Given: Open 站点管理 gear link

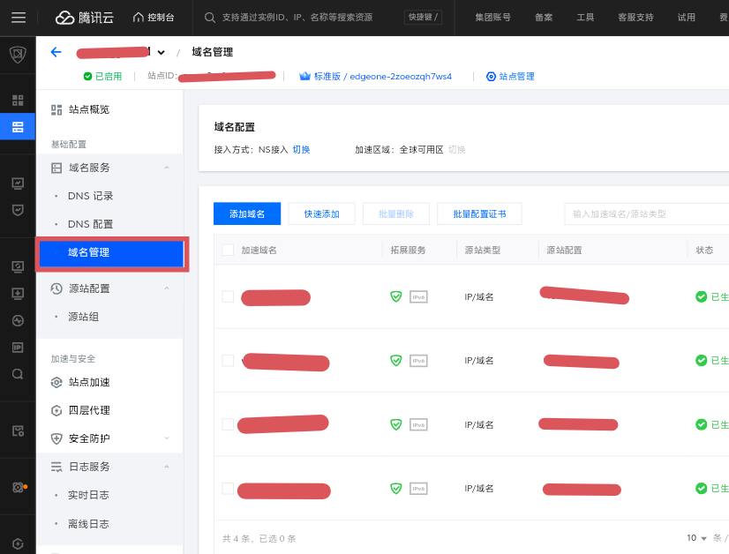Looking at the screenshot, I should pos(510,77).
